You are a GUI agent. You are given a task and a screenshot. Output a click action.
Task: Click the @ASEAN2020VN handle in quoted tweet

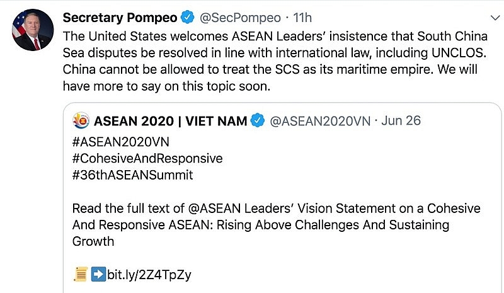pyautogui.click(x=320, y=120)
